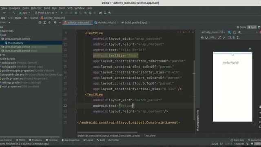The image size is (261, 147).
Task: Open the TODO tool window
Action: click(20, 140)
